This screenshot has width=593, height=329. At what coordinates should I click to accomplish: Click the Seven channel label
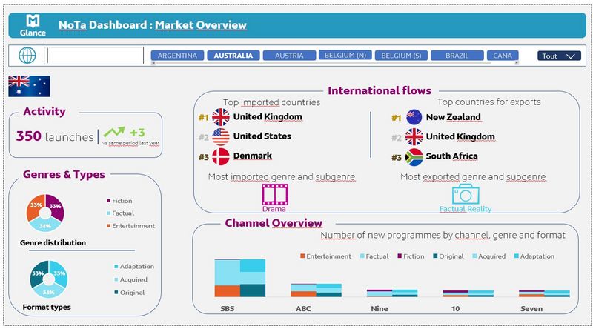point(531,308)
